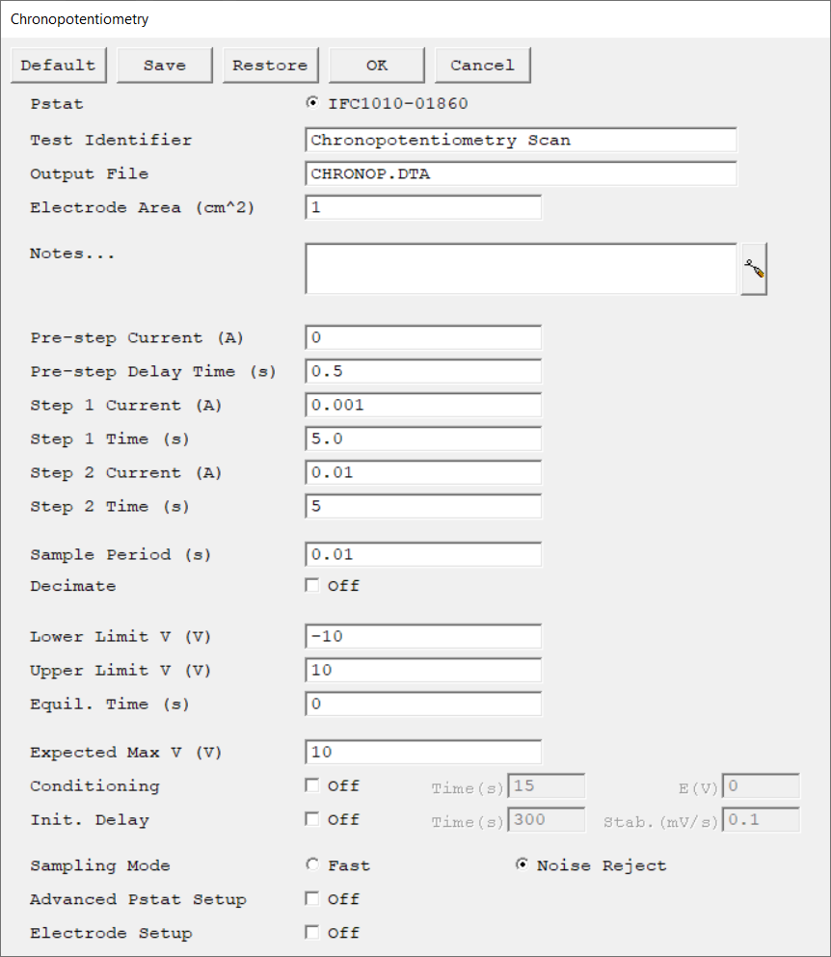The image size is (831, 957).
Task: Cancel the Chronopotentiometry dialog
Action: pos(482,66)
